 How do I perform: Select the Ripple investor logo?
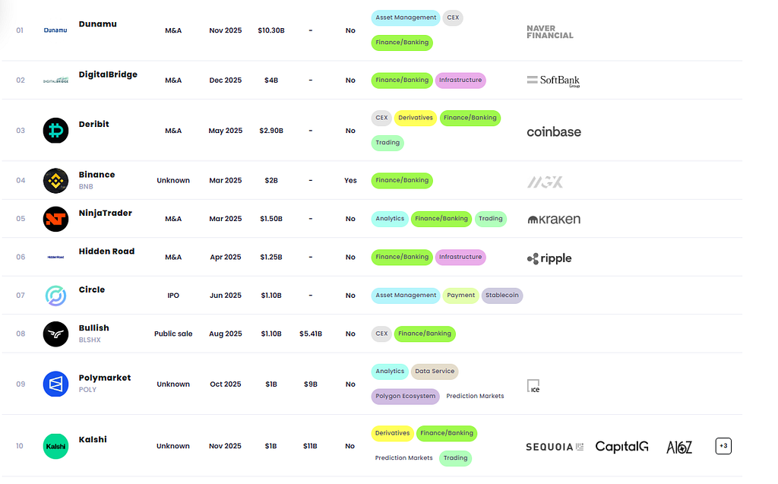tap(549, 258)
